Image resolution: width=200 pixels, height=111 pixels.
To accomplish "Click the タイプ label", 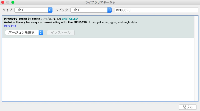I will pyautogui.click(x=7, y=10).
